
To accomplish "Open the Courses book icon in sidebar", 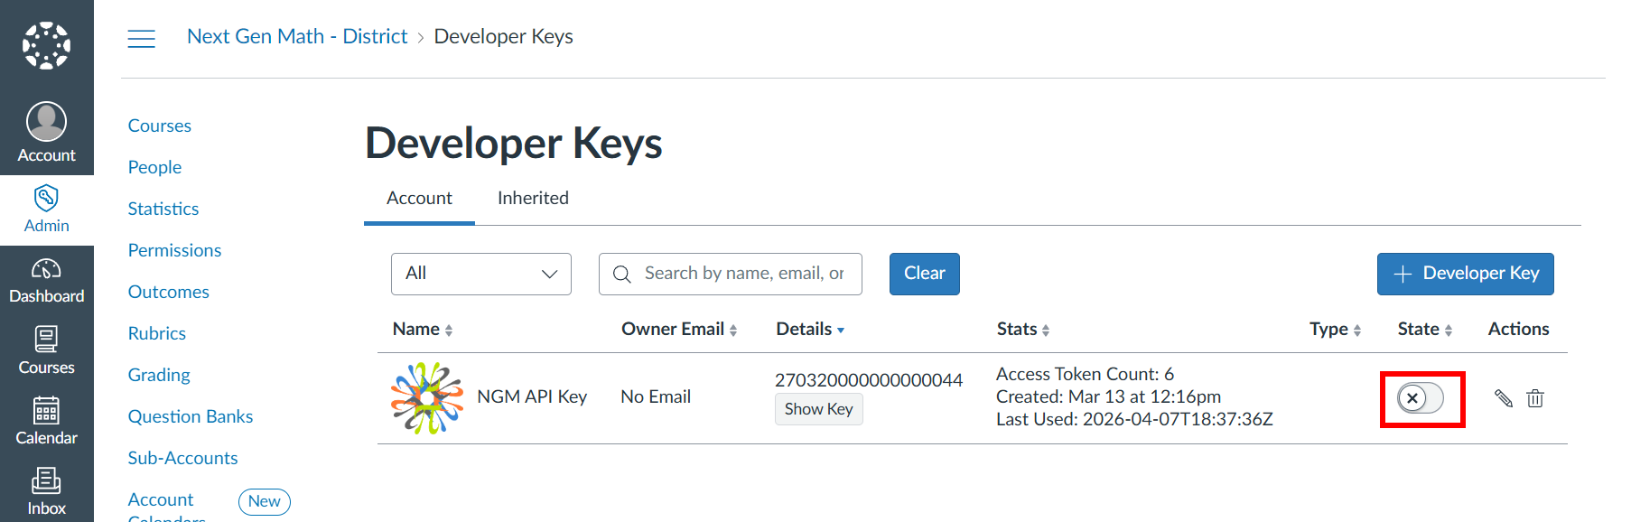I will coord(46,339).
